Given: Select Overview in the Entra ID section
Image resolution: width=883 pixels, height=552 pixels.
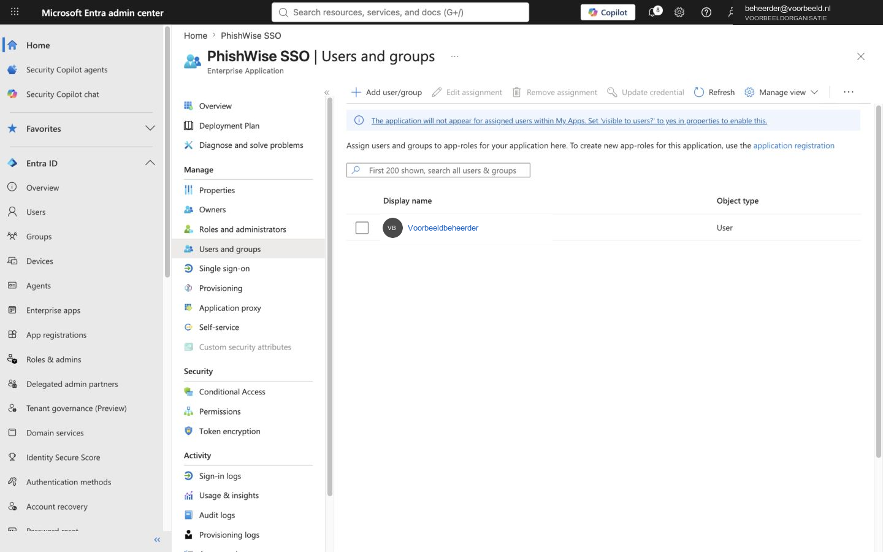Looking at the screenshot, I should (42, 188).
